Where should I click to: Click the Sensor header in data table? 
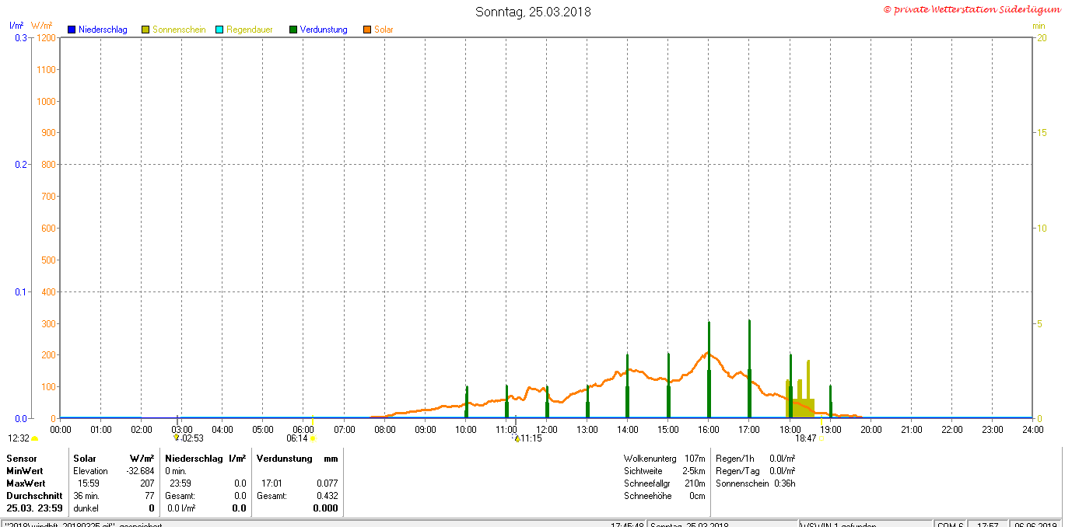22,459
